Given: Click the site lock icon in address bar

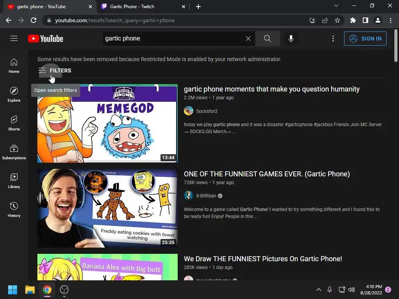Looking at the screenshot, I should point(49,20).
